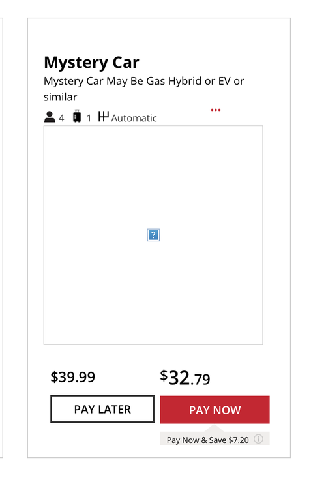The height and width of the screenshot is (482, 326).
Task: Click the Mystery Car heading
Action: click(x=91, y=63)
